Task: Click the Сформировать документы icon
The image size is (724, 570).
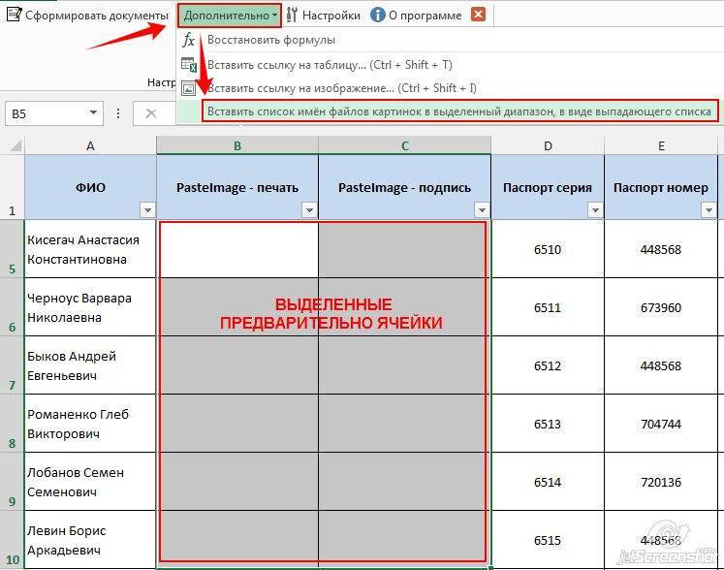Action: (x=14, y=16)
